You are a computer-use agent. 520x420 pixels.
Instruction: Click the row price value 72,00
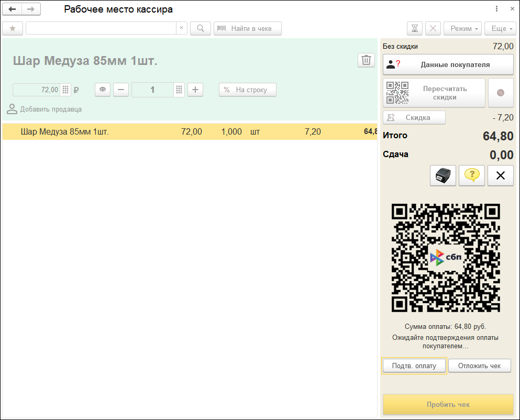tap(191, 131)
